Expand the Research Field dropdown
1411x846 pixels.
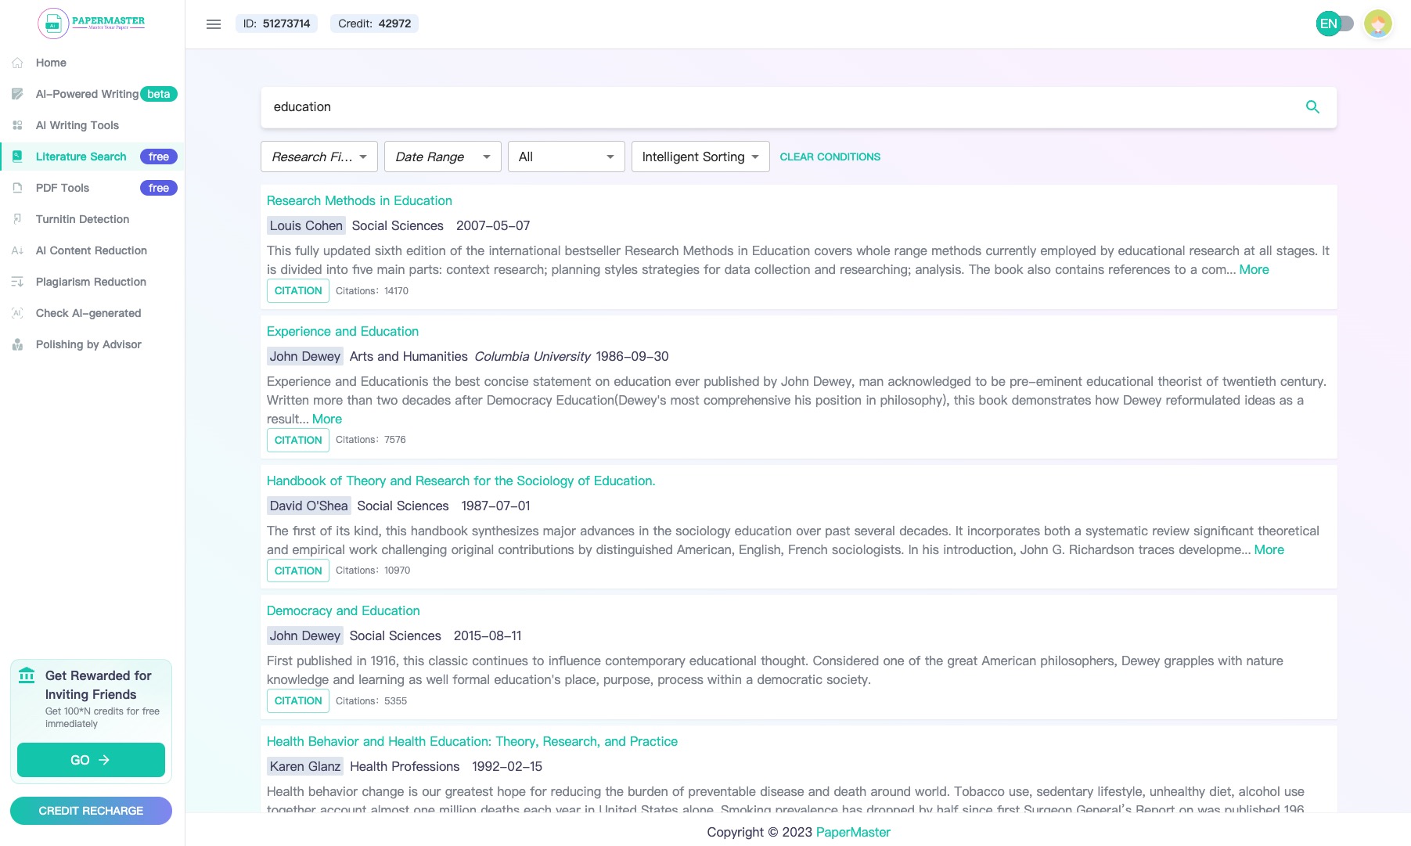(319, 157)
